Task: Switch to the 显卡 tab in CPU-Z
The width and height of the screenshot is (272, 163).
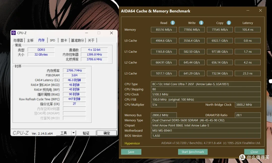Action: tap(64, 40)
